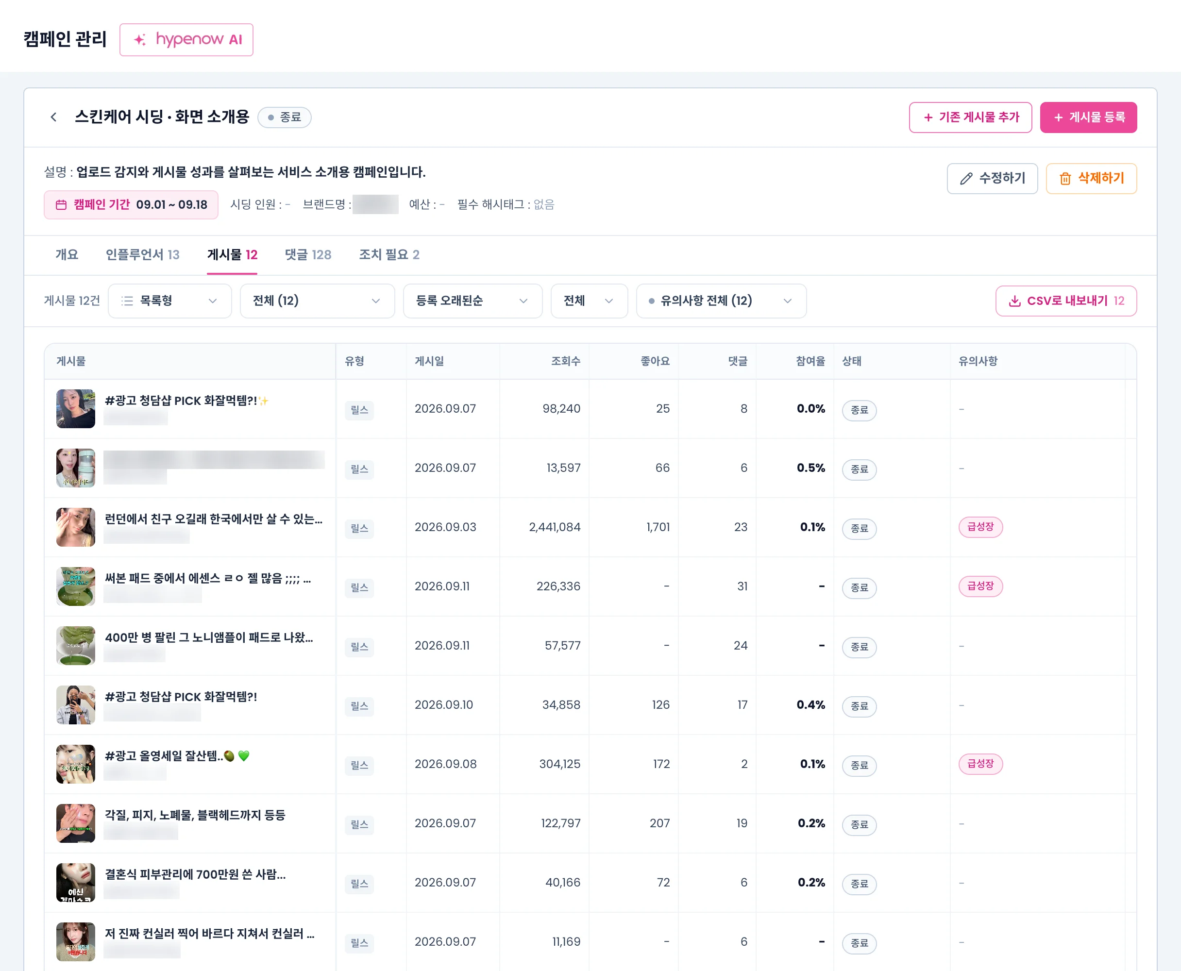Click the 게시일 column header

[429, 361]
